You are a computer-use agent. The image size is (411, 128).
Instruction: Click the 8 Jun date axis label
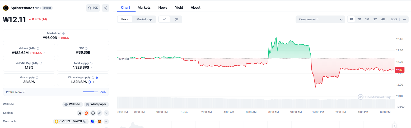click(x=184, y=112)
